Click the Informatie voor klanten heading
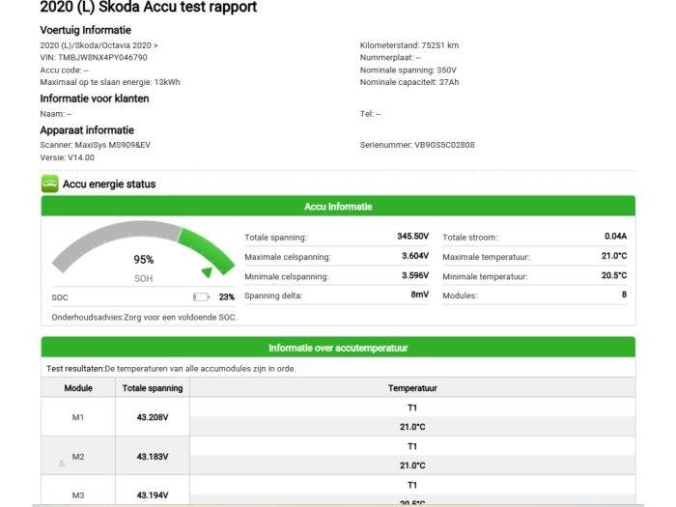 [95, 99]
